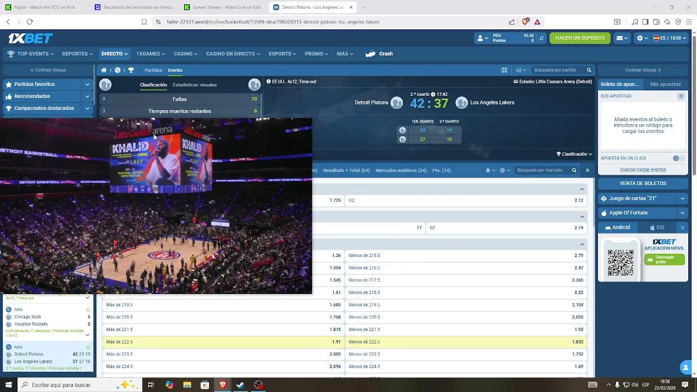Open the home breadcrumb icon

103,70
